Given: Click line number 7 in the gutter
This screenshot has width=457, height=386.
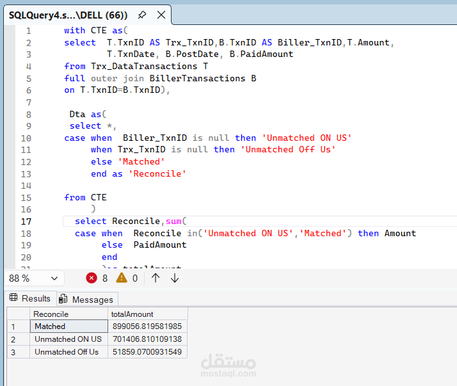Looking at the screenshot, I should (x=29, y=102).
